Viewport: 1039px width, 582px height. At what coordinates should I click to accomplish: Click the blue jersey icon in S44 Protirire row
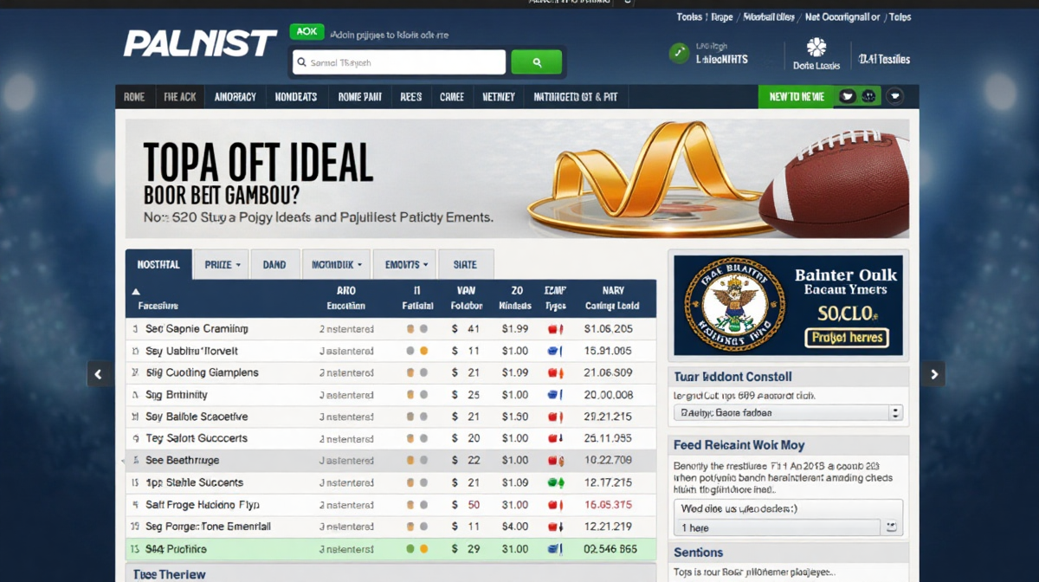(x=554, y=549)
